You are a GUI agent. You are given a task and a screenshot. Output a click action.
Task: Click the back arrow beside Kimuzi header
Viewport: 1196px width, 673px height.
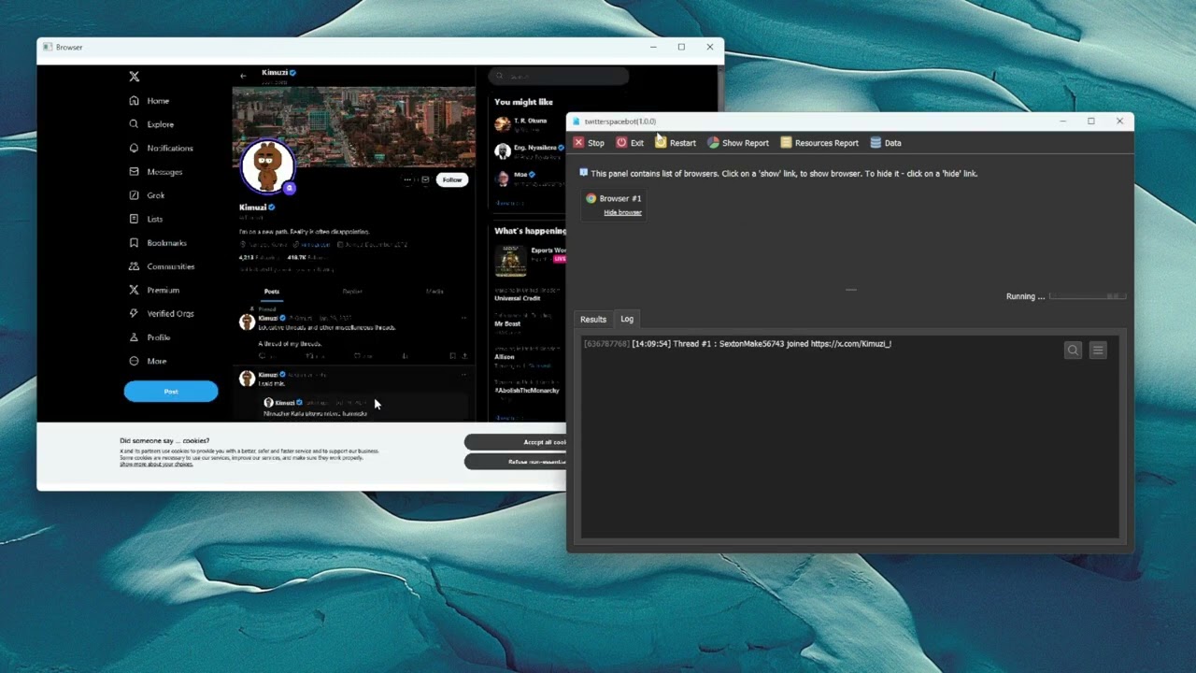(x=243, y=76)
